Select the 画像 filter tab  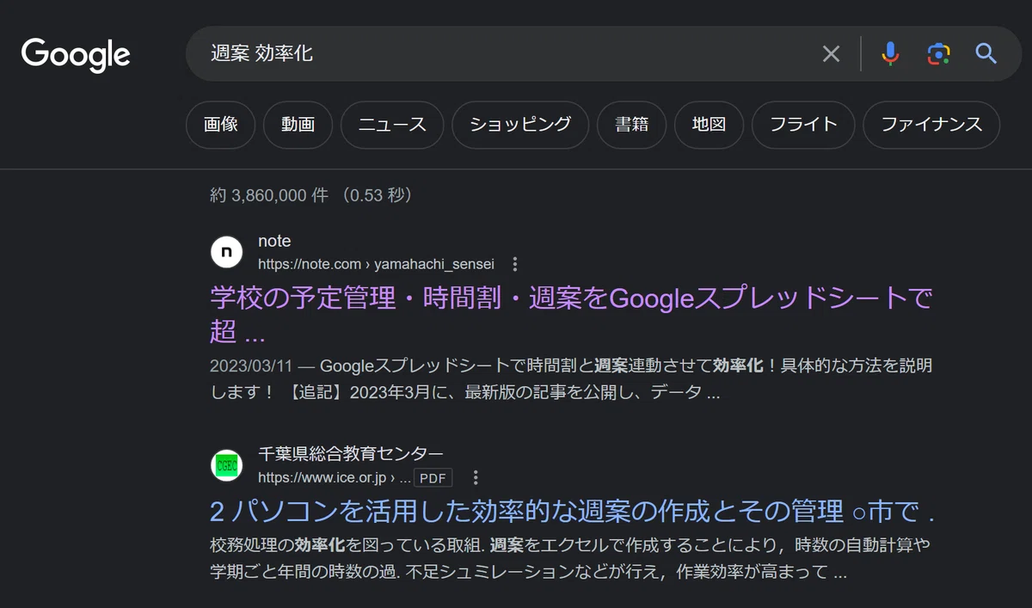(221, 125)
